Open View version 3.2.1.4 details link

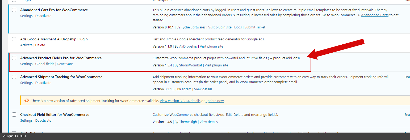pos(180,101)
